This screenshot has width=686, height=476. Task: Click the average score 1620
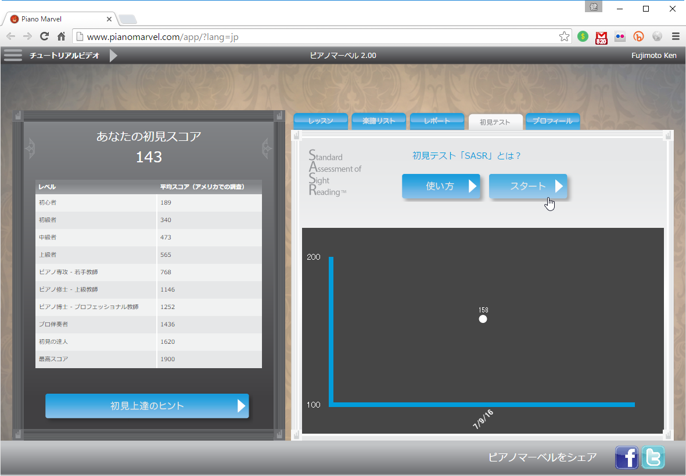[167, 341]
